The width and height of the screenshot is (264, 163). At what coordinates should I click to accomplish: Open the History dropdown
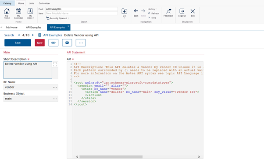(x=152, y=9)
